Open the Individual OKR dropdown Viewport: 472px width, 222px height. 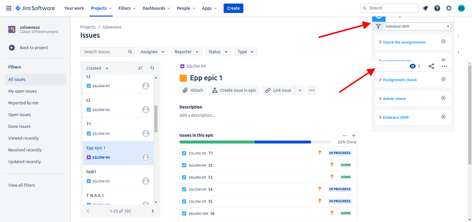pos(417,26)
